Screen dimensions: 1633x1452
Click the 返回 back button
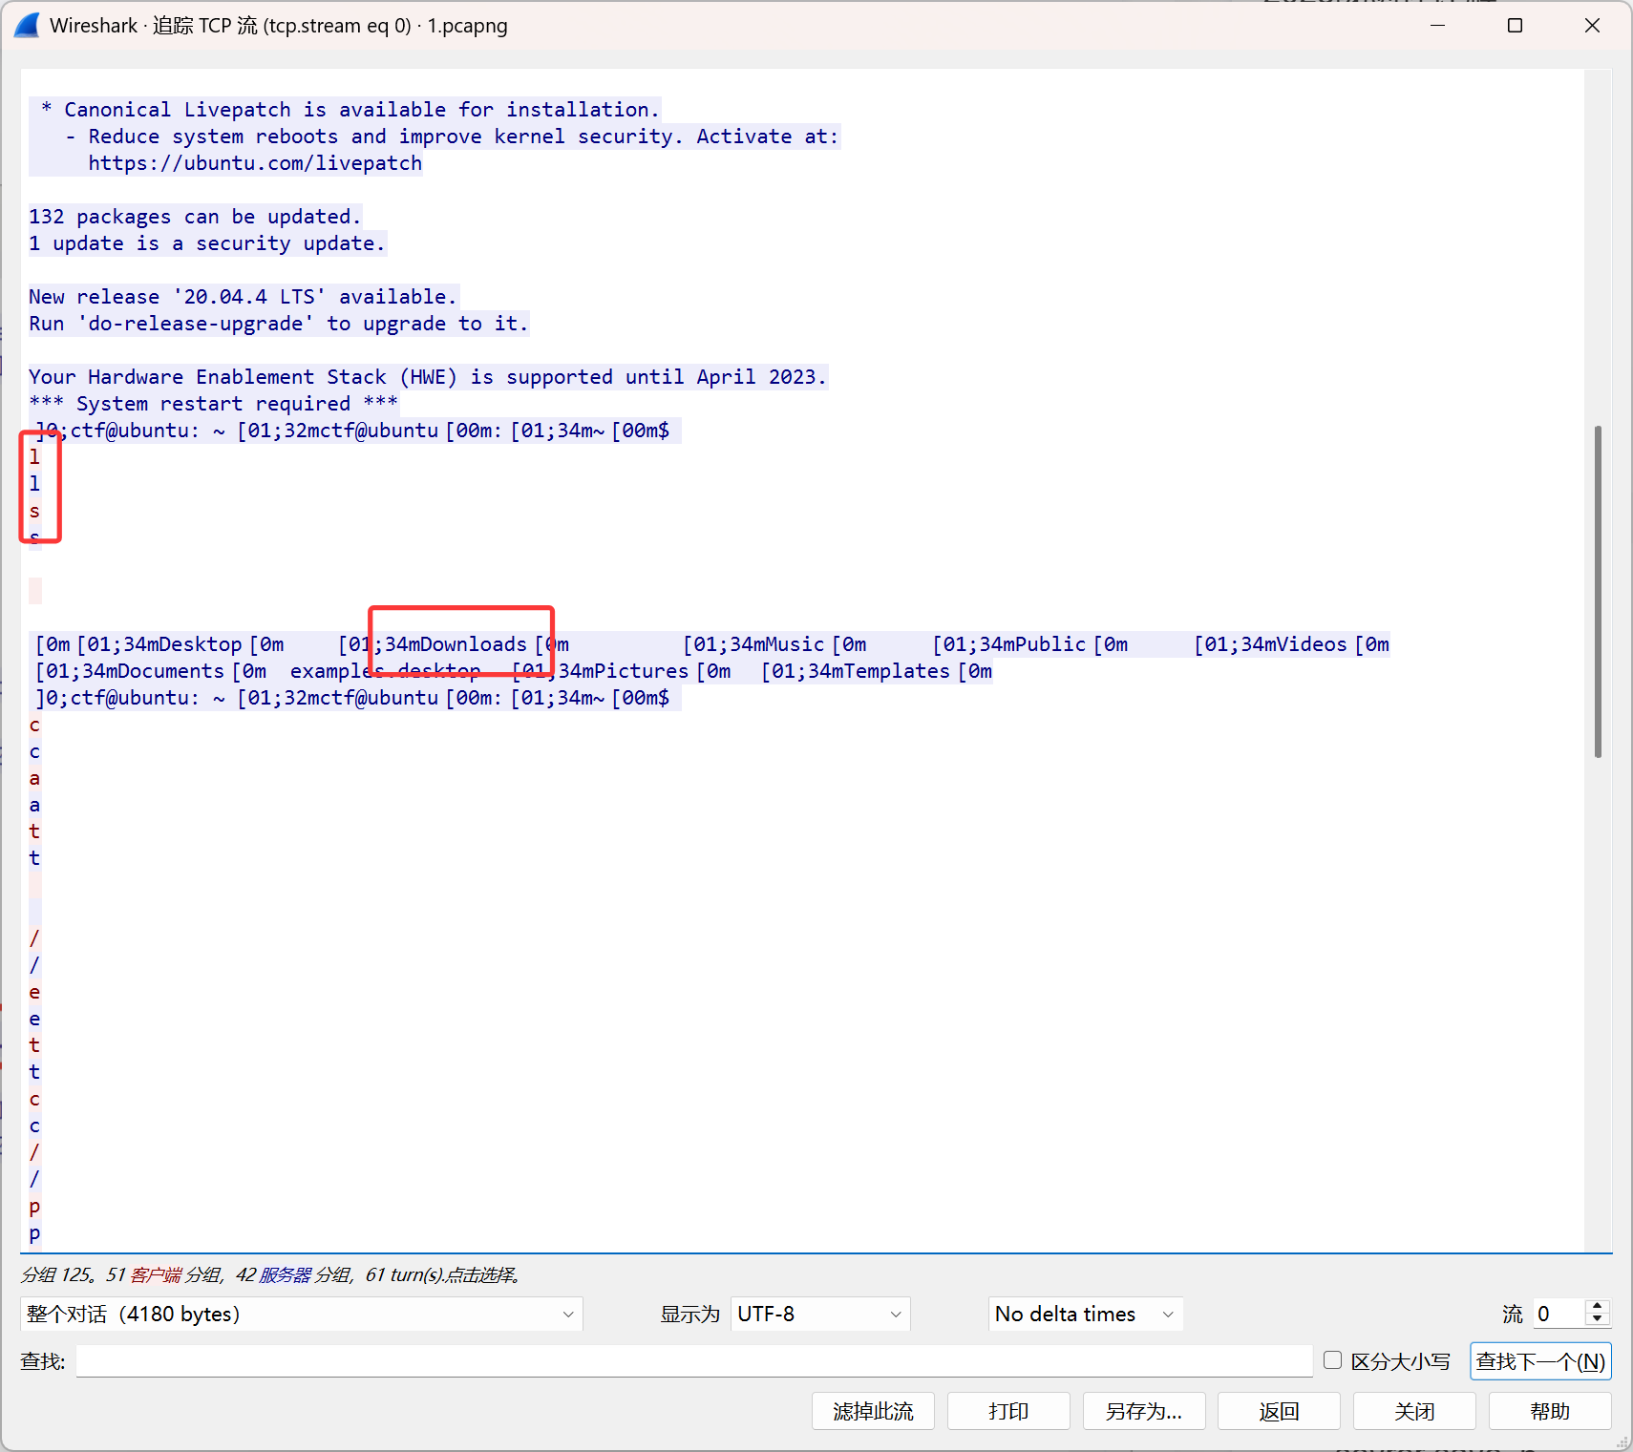pyautogui.click(x=1279, y=1411)
